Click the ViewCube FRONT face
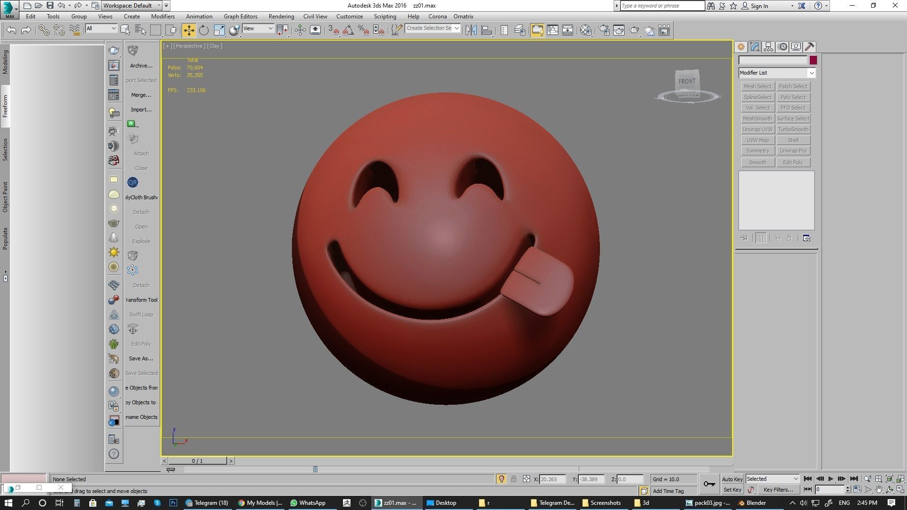This screenshot has height=510, width=907. 687,81
